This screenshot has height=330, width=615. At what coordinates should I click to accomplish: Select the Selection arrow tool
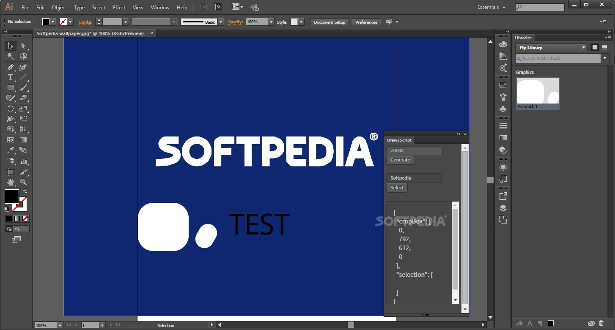click(11, 46)
